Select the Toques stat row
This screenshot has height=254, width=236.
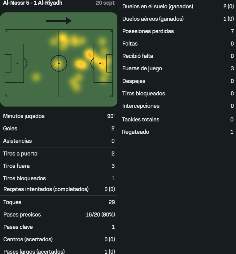59,202
